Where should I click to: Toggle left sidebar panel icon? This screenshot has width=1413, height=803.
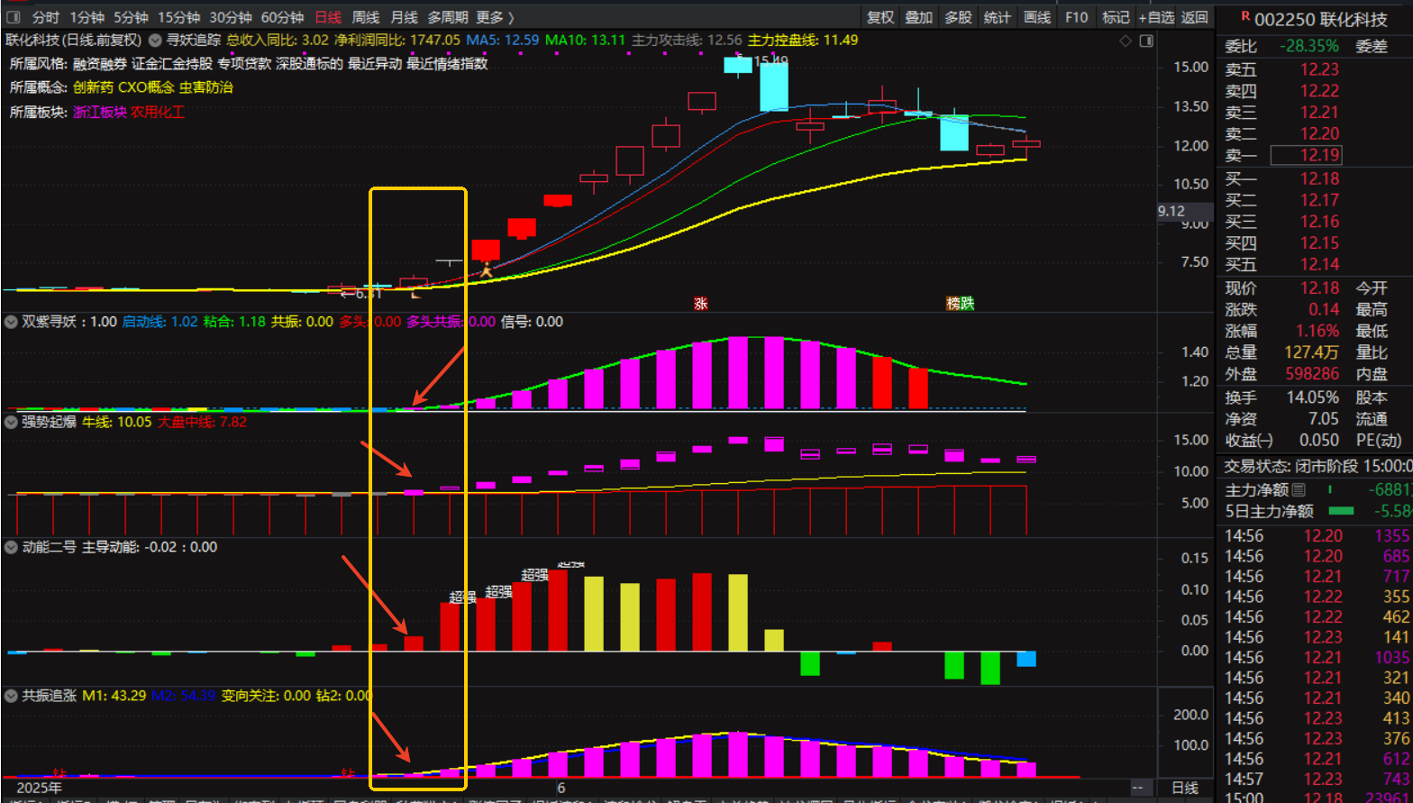14,17
